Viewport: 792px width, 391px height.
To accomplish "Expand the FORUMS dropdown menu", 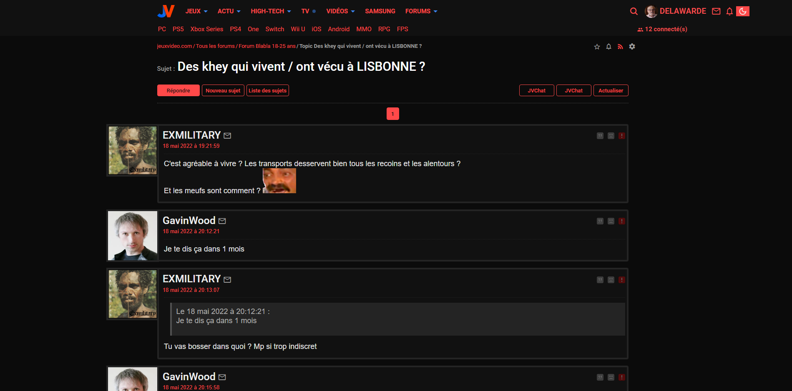I will pos(421,11).
